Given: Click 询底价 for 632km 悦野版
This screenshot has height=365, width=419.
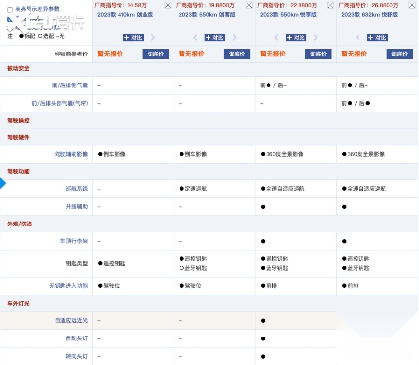Looking at the screenshot, I should pos(400,54).
